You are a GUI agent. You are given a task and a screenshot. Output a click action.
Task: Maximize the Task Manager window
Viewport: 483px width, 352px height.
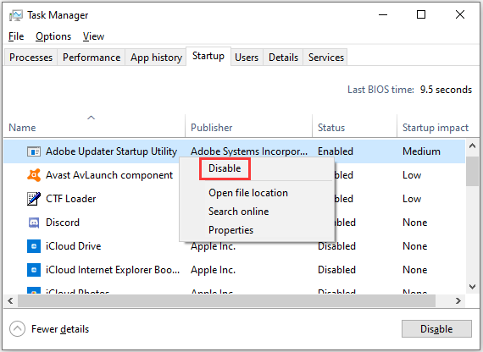[421, 14]
